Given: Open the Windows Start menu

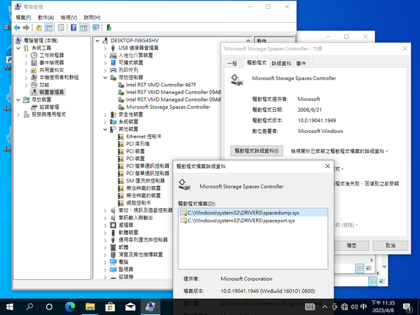Looking at the screenshot, I should 10,307.
